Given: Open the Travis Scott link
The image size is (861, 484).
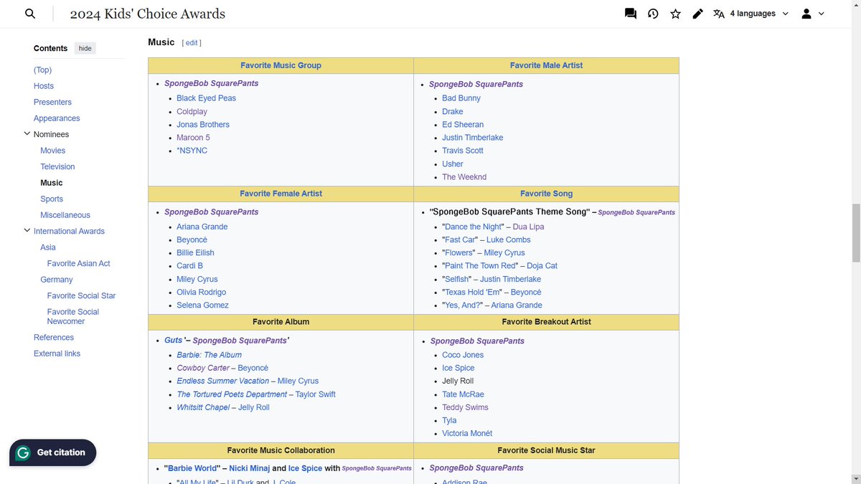Looking at the screenshot, I should click(463, 151).
